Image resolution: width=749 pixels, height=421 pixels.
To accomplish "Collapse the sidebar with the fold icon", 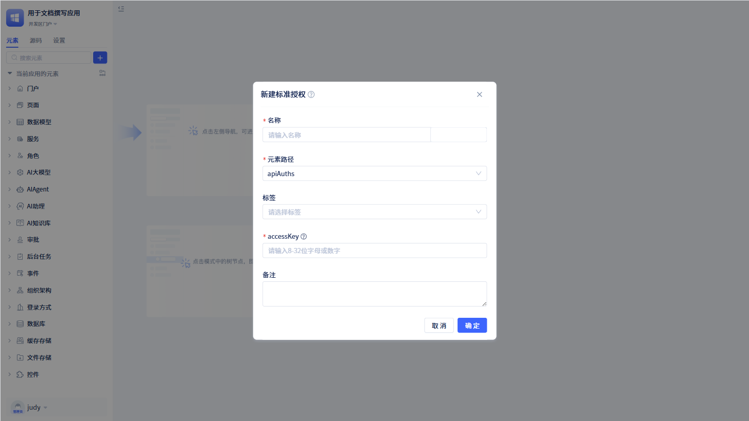I will point(121,9).
